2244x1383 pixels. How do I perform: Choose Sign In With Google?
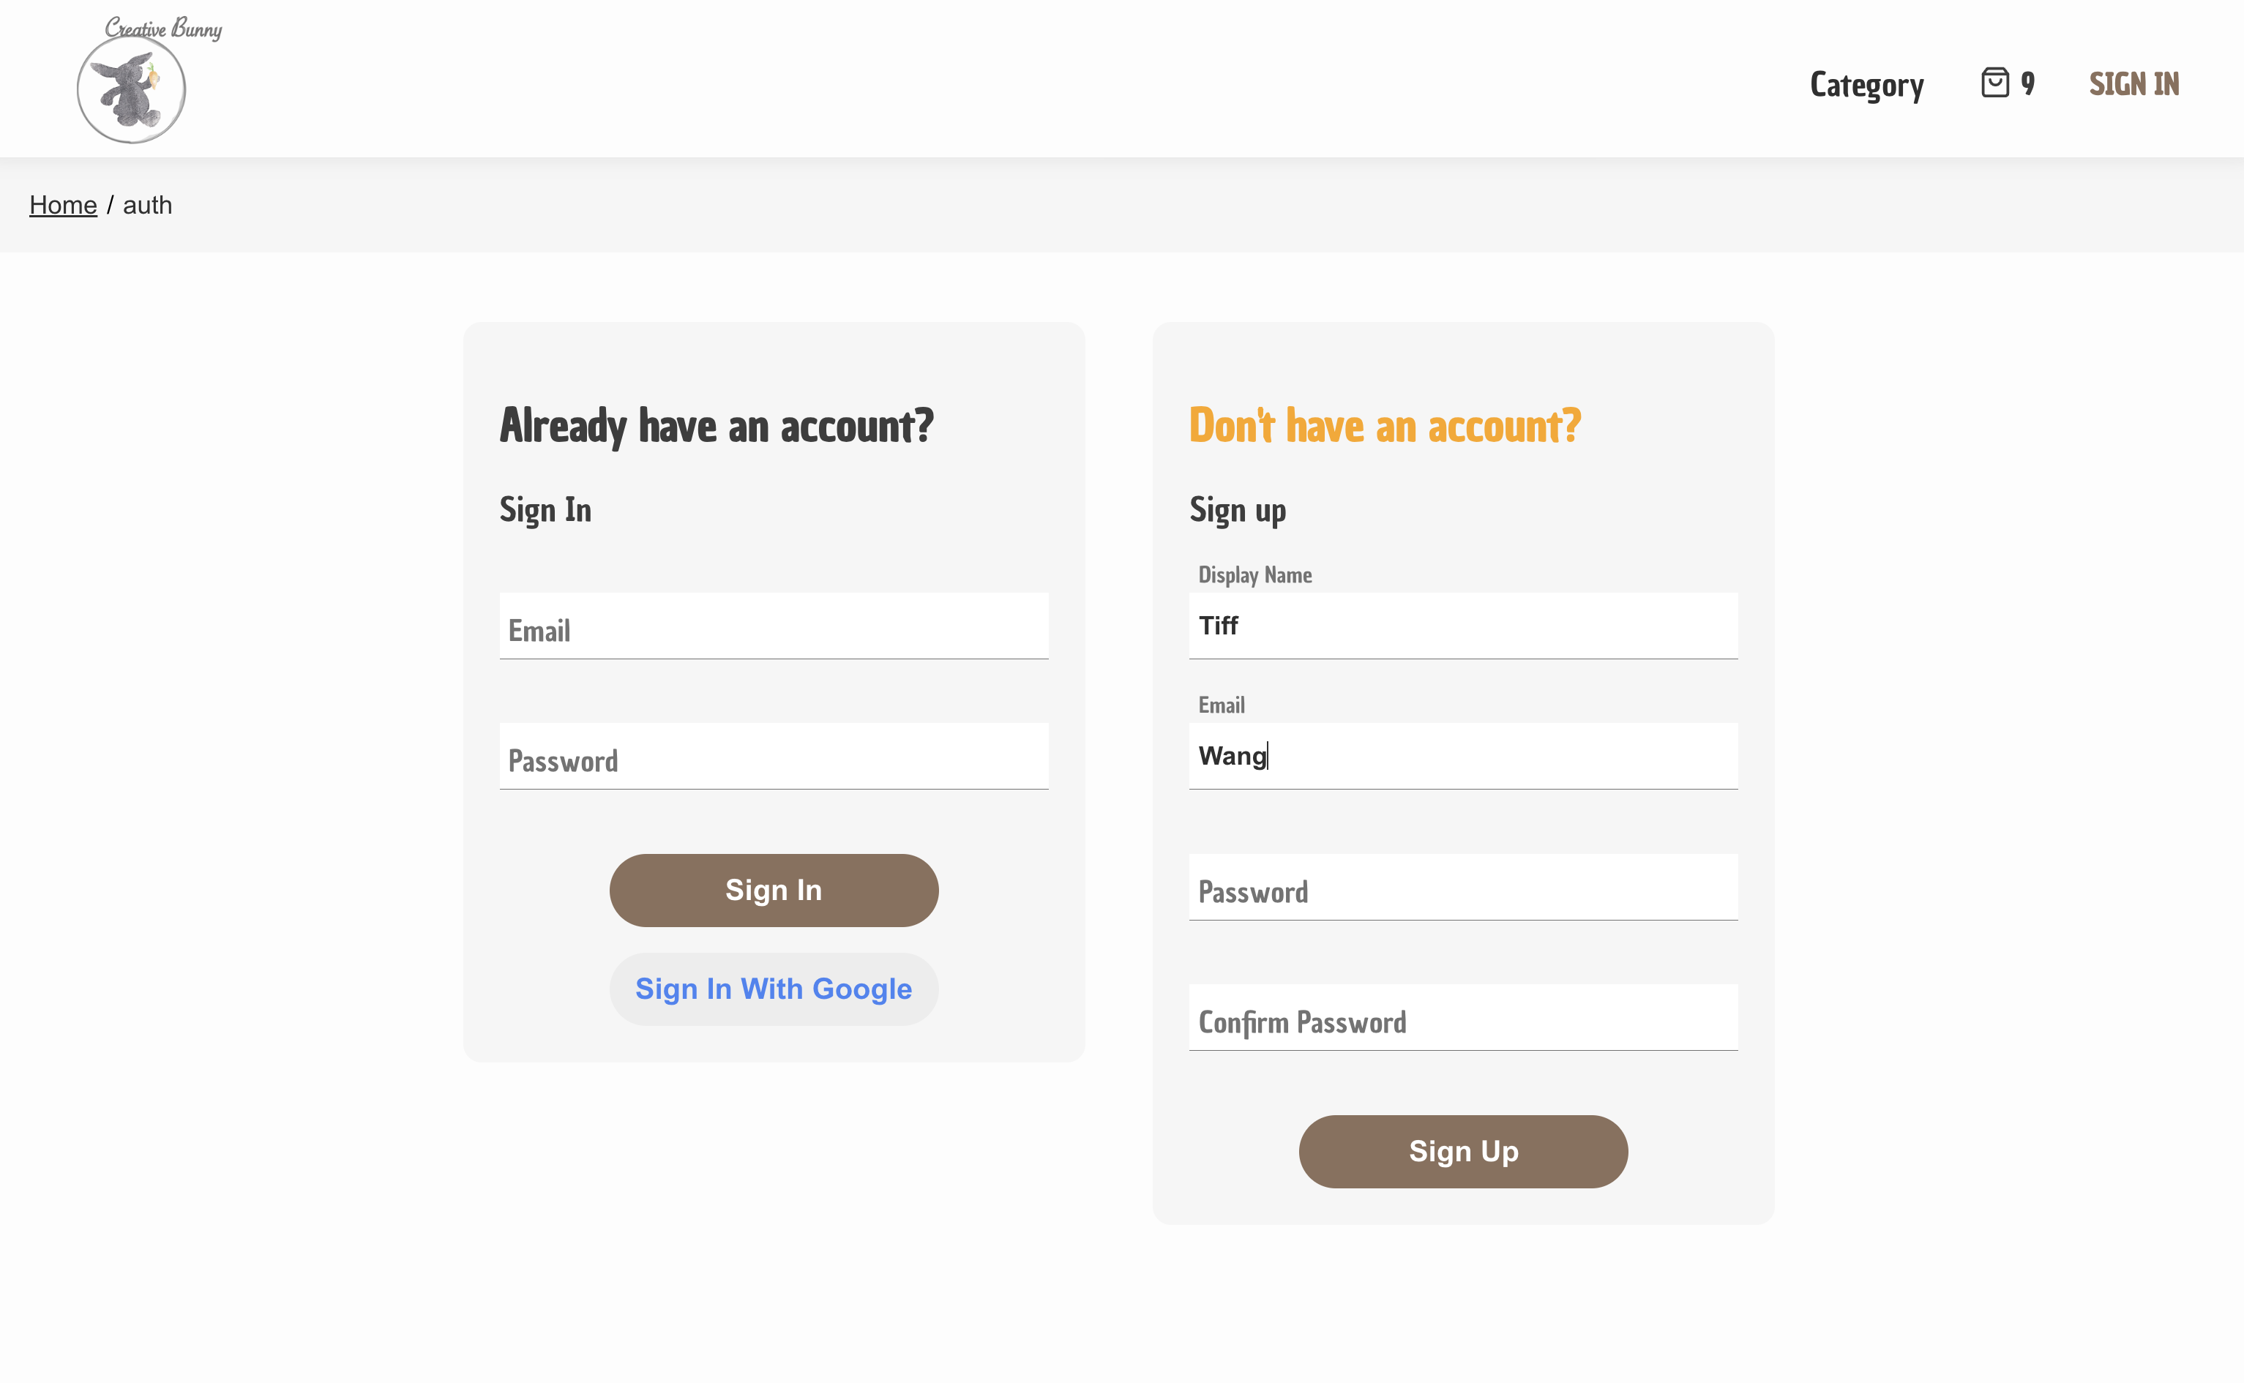[773, 989]
